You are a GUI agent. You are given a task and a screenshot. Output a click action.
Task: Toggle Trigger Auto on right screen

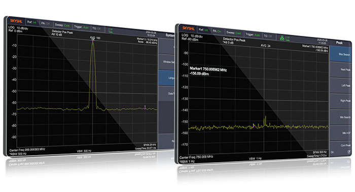pyautogui.click(x=253, y=35)
